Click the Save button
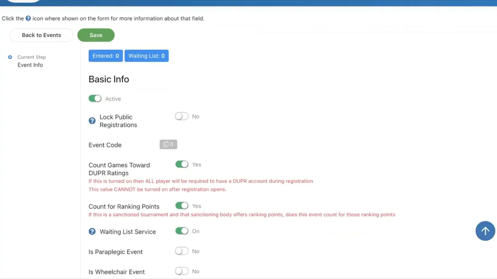 pyautogui.click(x=96, y=35)
